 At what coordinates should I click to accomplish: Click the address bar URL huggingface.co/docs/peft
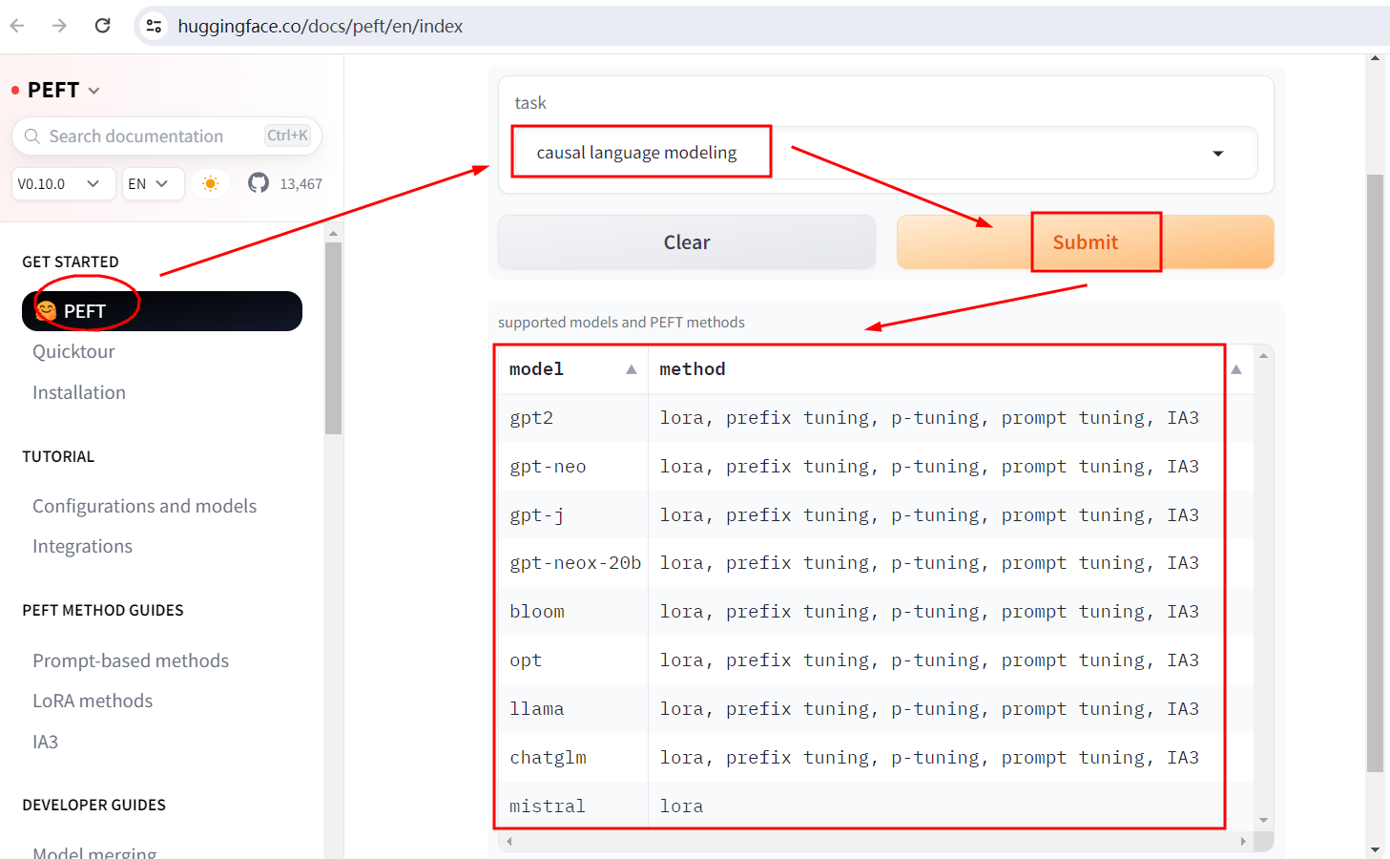(x=320, y=27)
